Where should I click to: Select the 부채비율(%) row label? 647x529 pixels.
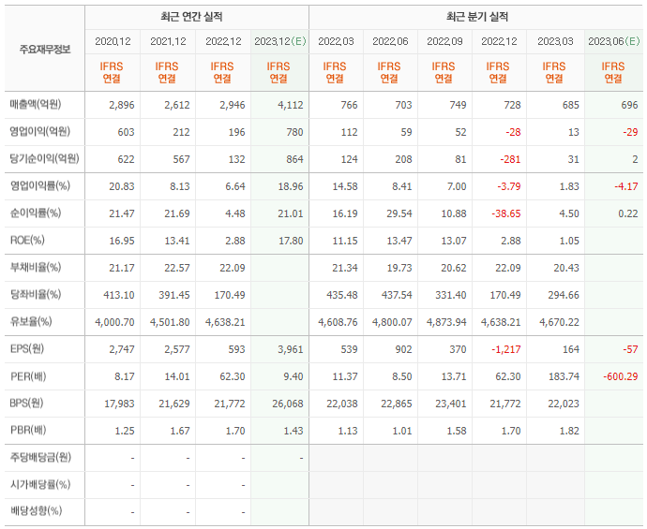pyautogui.click(x=36, y=268)
